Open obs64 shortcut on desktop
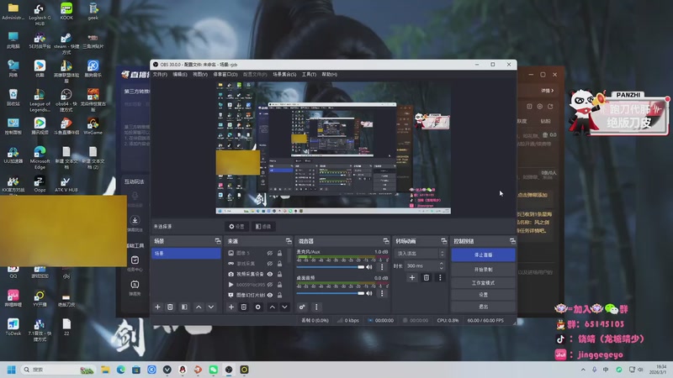 coord(66,100)
